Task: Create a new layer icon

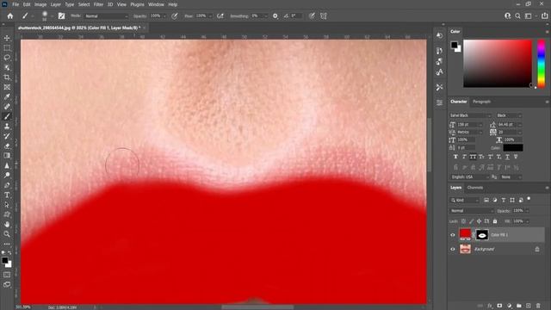Action: click(529, 306)
